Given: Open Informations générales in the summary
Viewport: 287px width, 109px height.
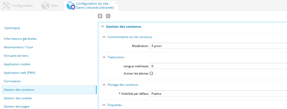Looking at the screenshot, I should [x=20, y=39].
